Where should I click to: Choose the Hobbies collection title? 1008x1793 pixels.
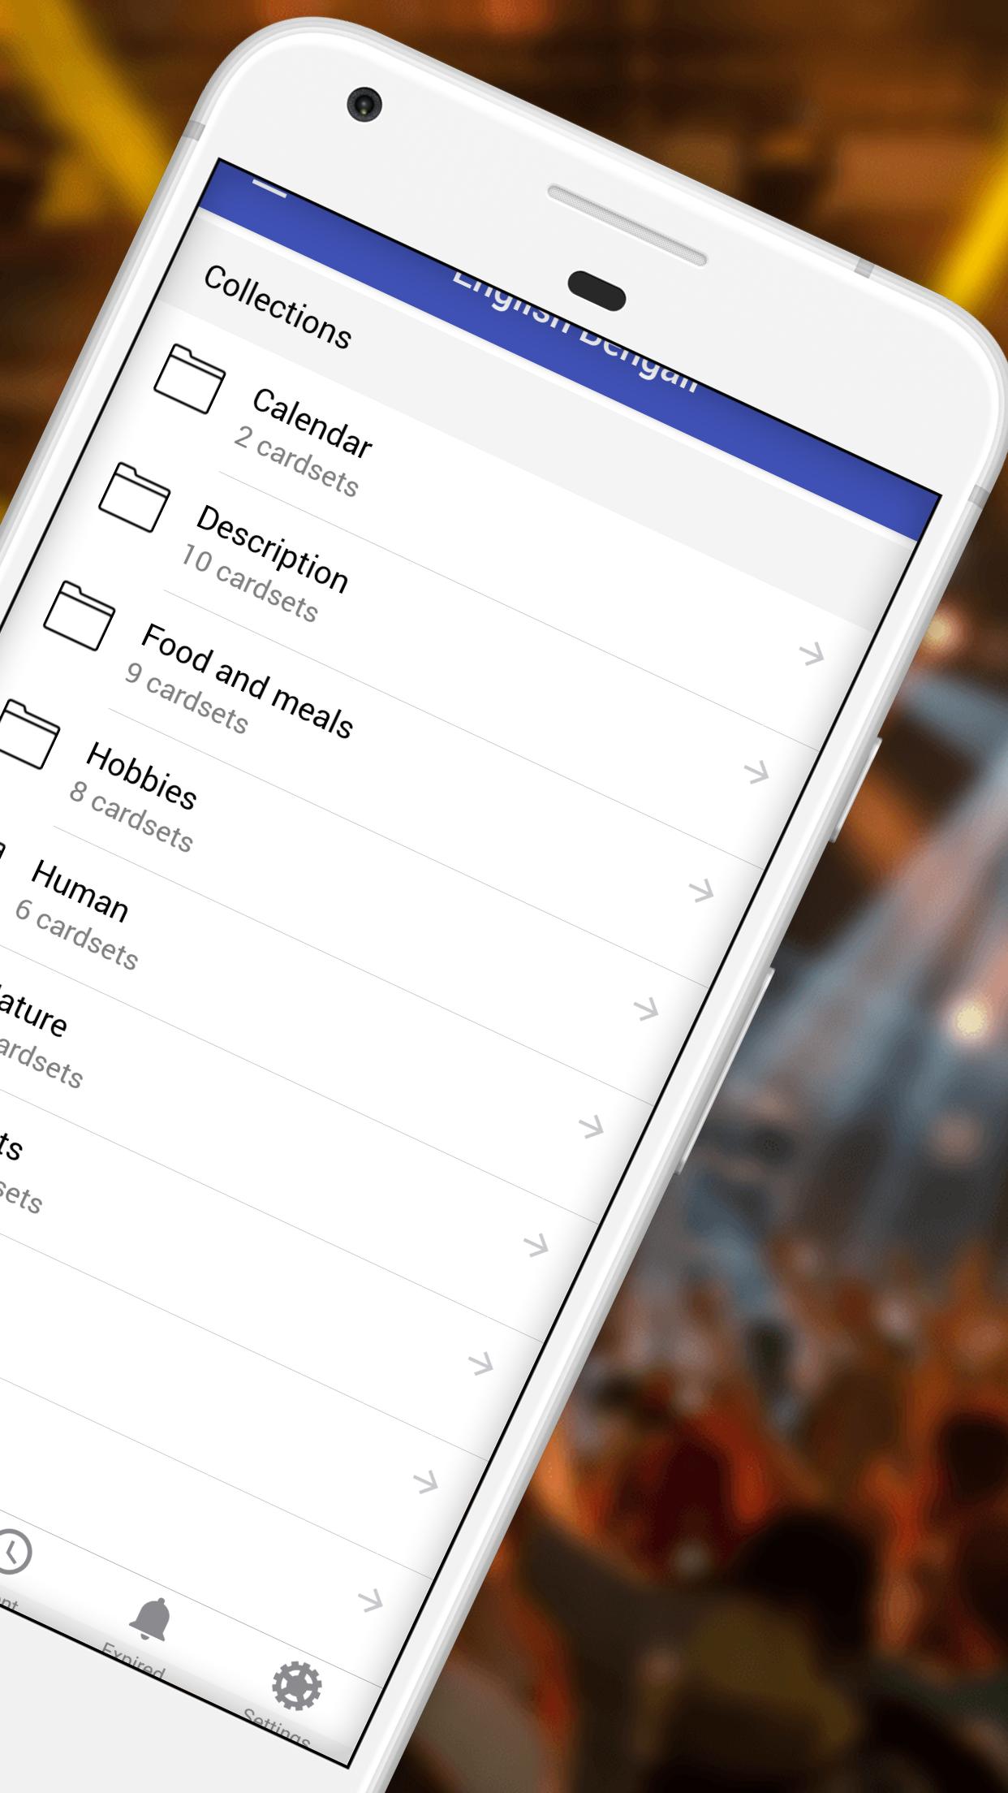[141, 776]
